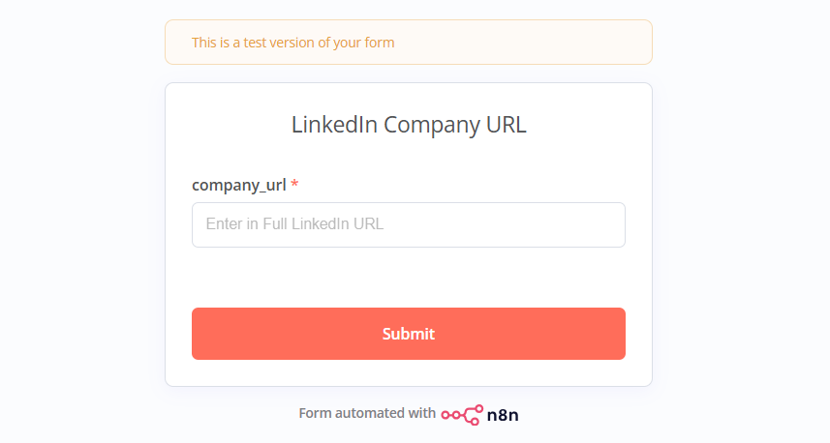830x443 pixels.
Task: Click the "n8n" bold text next to the logo
Action: point(503,415)
